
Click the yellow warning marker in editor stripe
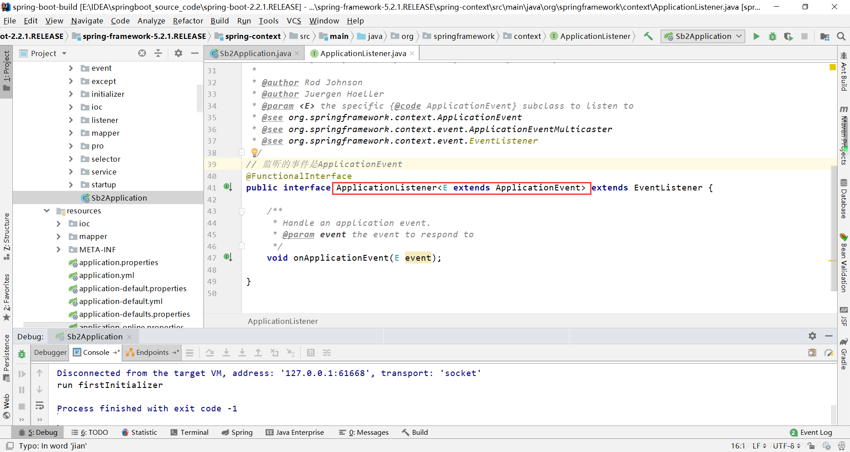[832, 67]
